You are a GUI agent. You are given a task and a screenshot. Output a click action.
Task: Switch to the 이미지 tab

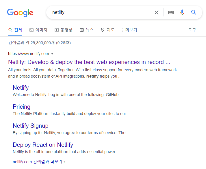tap(38, 30)
